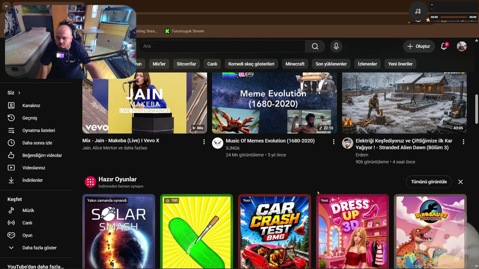Click Tümünü görüntüle for games
479x269 pixels.
[x=429, y=182]
